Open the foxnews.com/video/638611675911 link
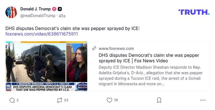The width and height of the screenshot is (215, 110). pos(42,34)
